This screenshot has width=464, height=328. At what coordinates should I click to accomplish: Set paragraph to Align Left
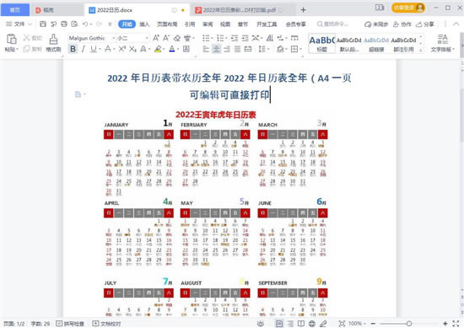pos(206,49)
